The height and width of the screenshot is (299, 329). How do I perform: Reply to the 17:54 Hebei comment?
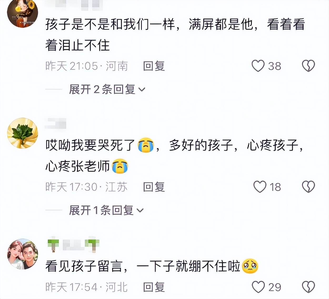[x=154, y=287]
